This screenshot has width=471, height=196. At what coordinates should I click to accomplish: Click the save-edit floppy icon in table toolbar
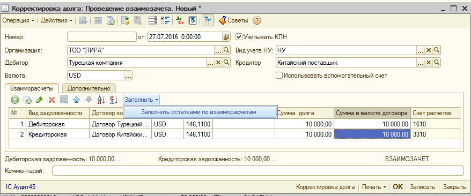(64, 100)
